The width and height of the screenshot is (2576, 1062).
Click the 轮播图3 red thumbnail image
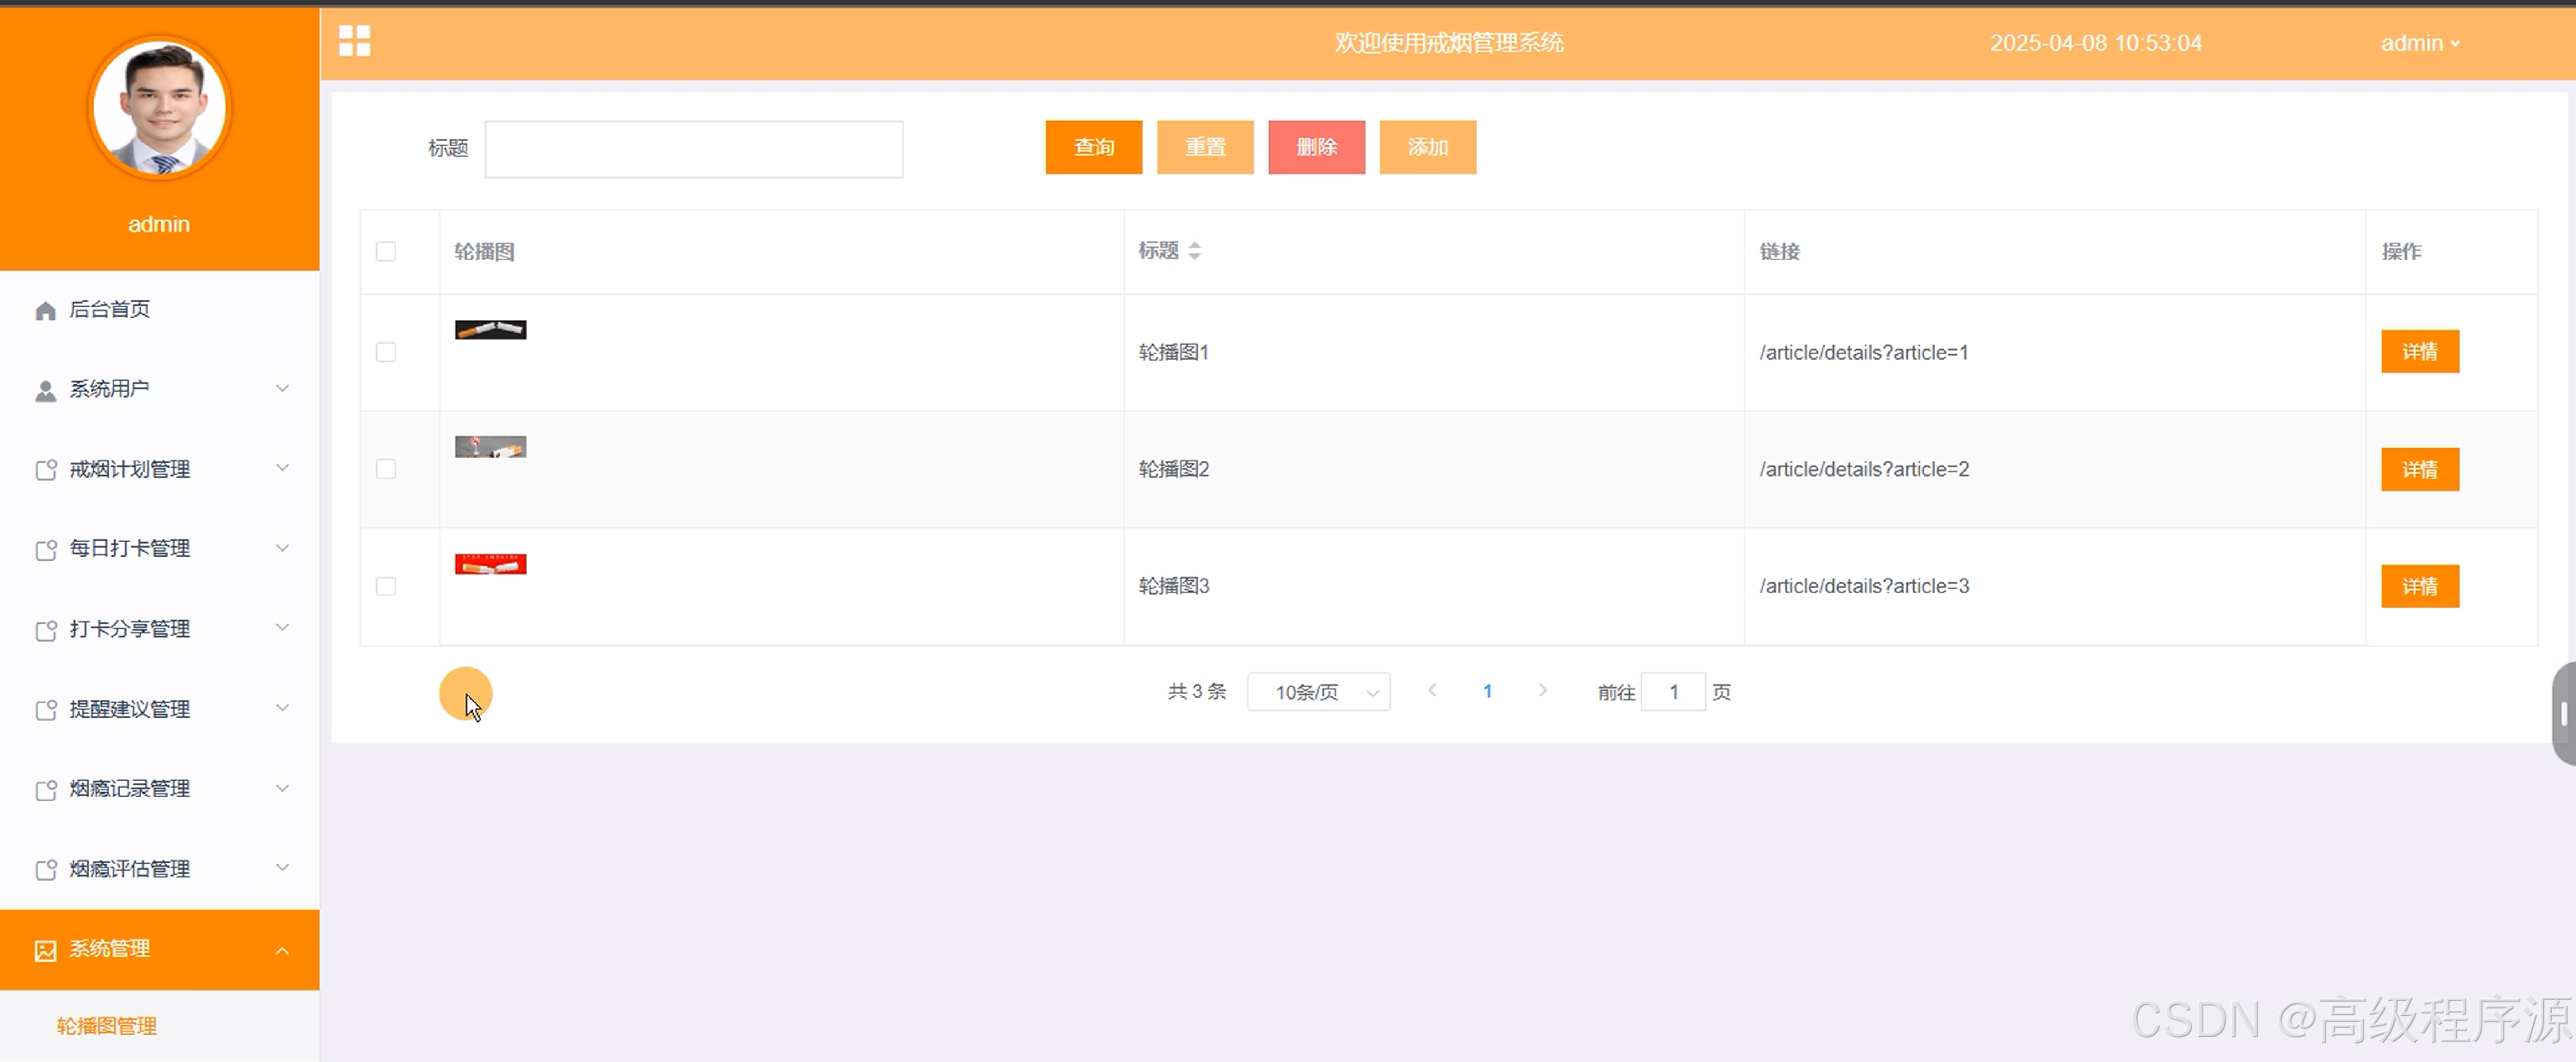pyautogui.click(x=490, y=565)
